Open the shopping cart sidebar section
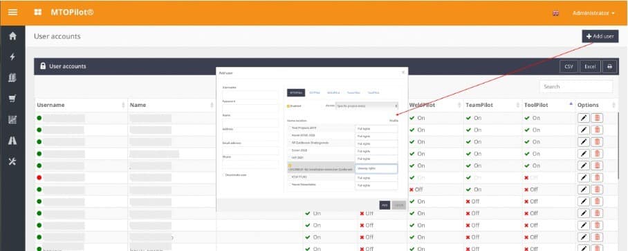 12,99
